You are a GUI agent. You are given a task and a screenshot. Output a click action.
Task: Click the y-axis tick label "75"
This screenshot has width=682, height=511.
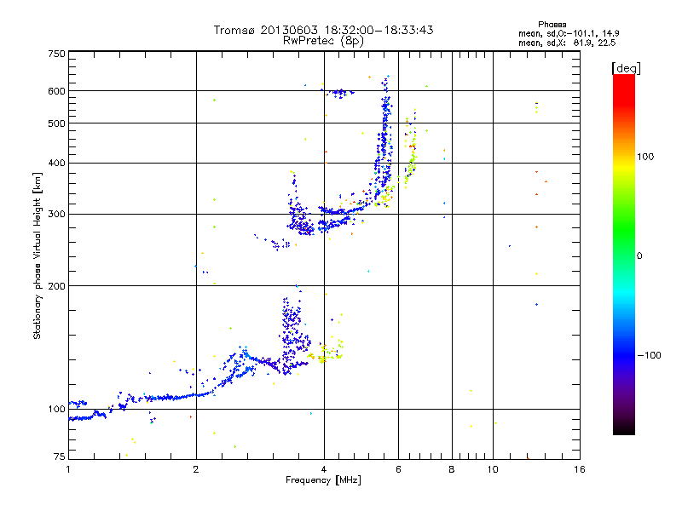coord(60,456)
